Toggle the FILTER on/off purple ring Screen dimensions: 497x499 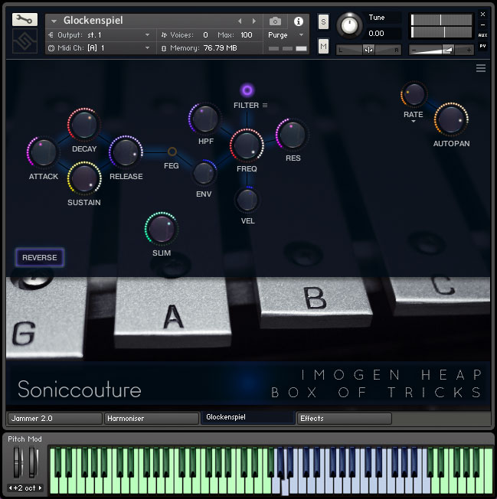[247, 90]
